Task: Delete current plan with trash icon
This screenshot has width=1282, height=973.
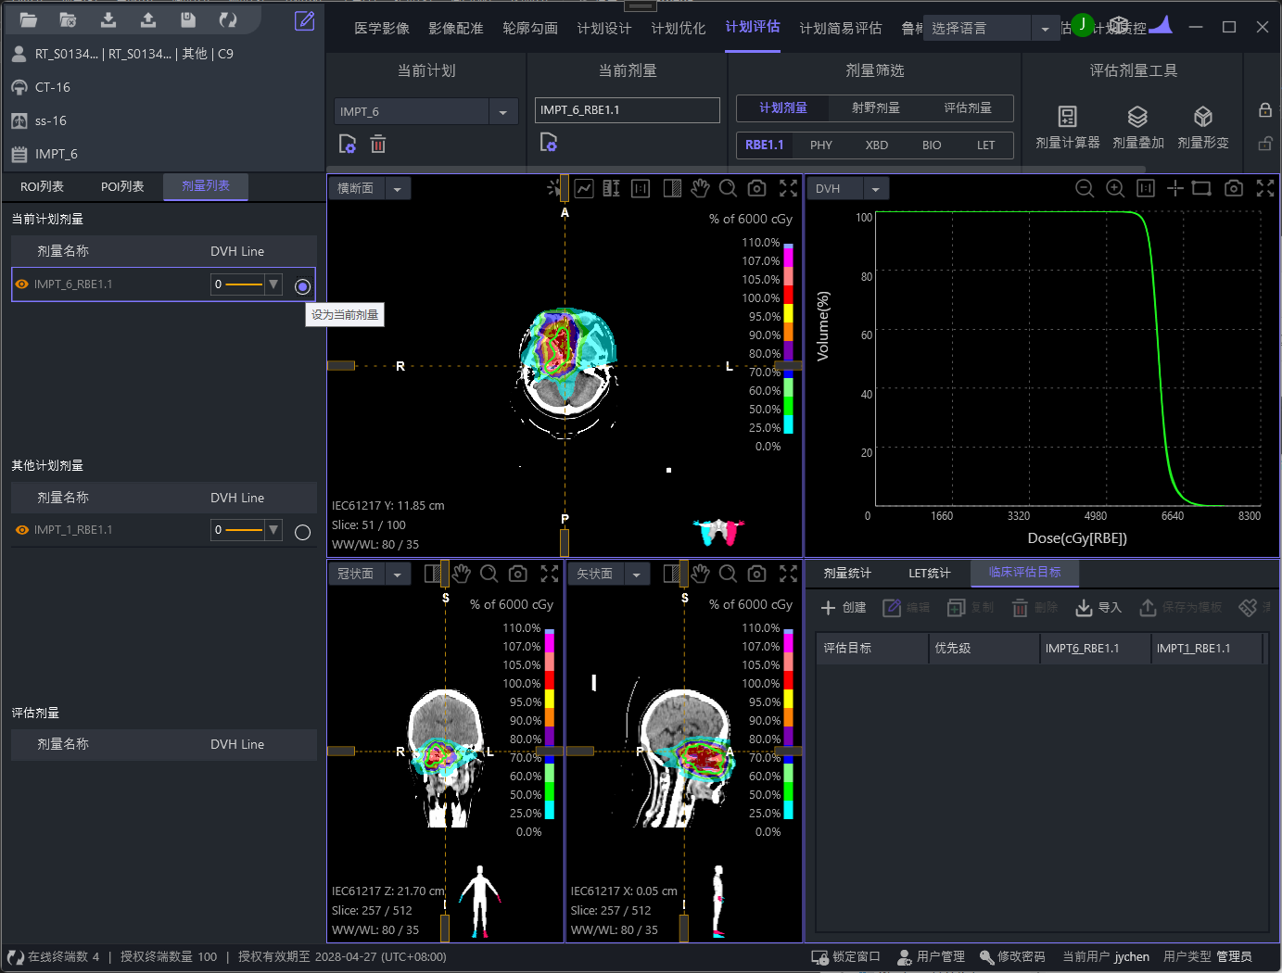Action: click(378, 144)
